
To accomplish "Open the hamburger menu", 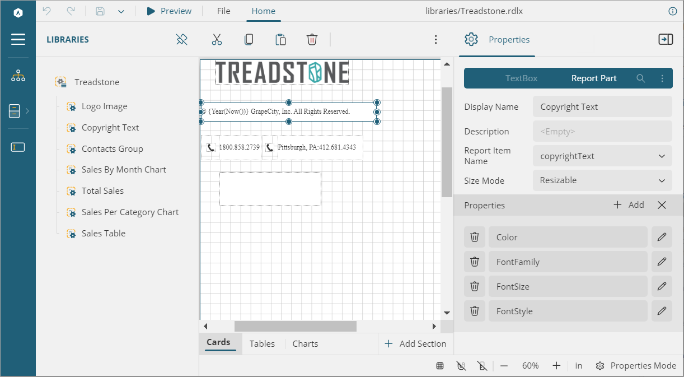I will 18,39.
